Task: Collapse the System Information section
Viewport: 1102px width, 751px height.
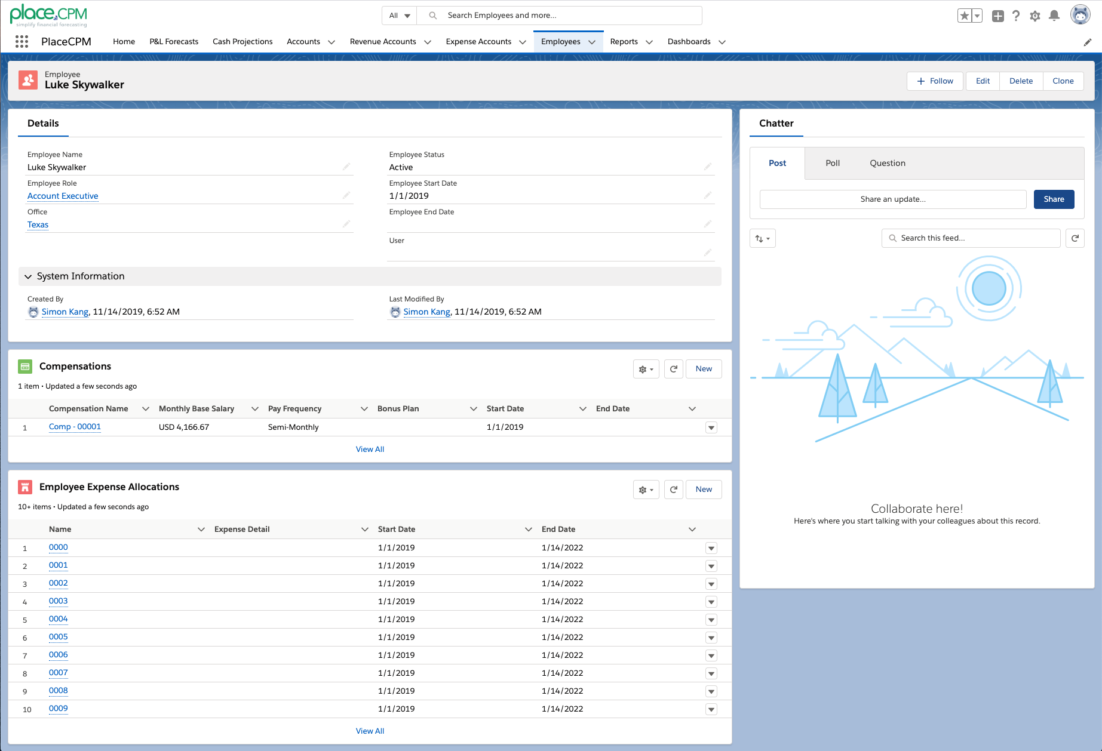Action: (28, 276)
